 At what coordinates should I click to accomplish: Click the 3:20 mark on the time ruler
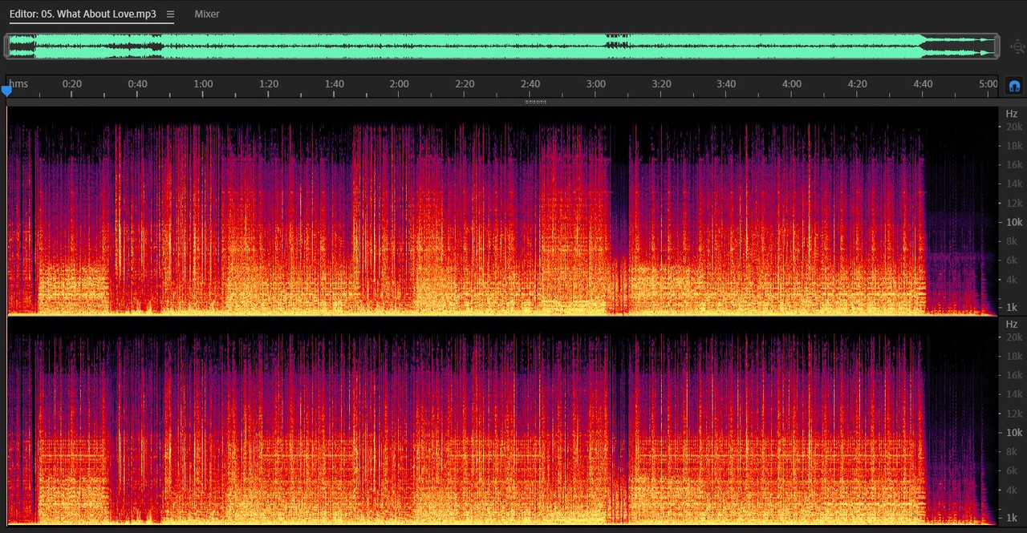pyautogui.click(x=661, y=83)
